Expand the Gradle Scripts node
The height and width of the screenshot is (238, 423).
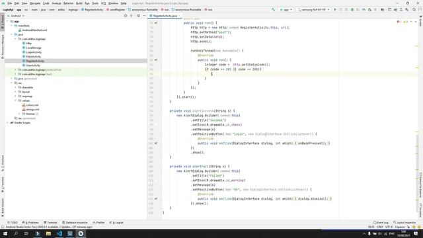7,123
